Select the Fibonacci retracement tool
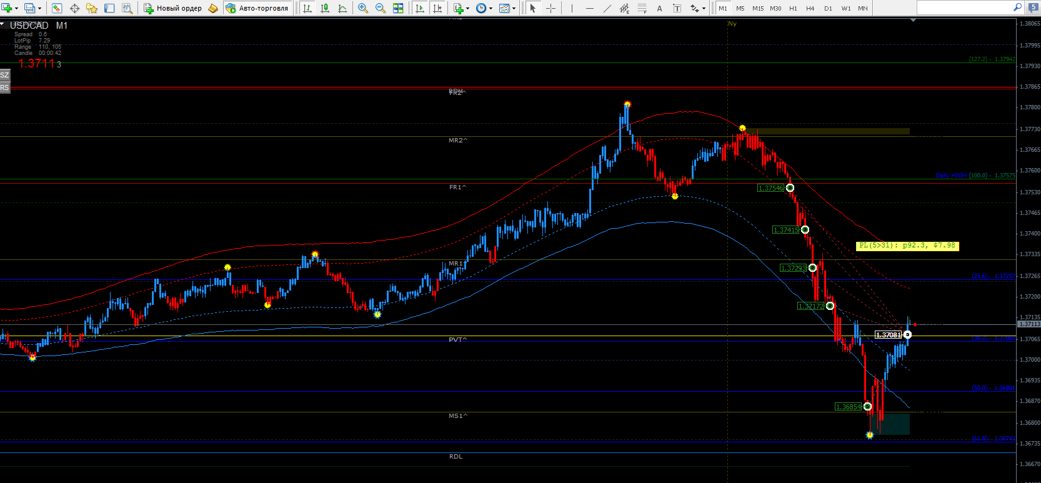 [642, 8]
